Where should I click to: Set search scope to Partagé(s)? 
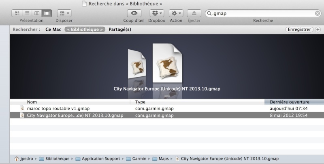[x=120, y=29]
